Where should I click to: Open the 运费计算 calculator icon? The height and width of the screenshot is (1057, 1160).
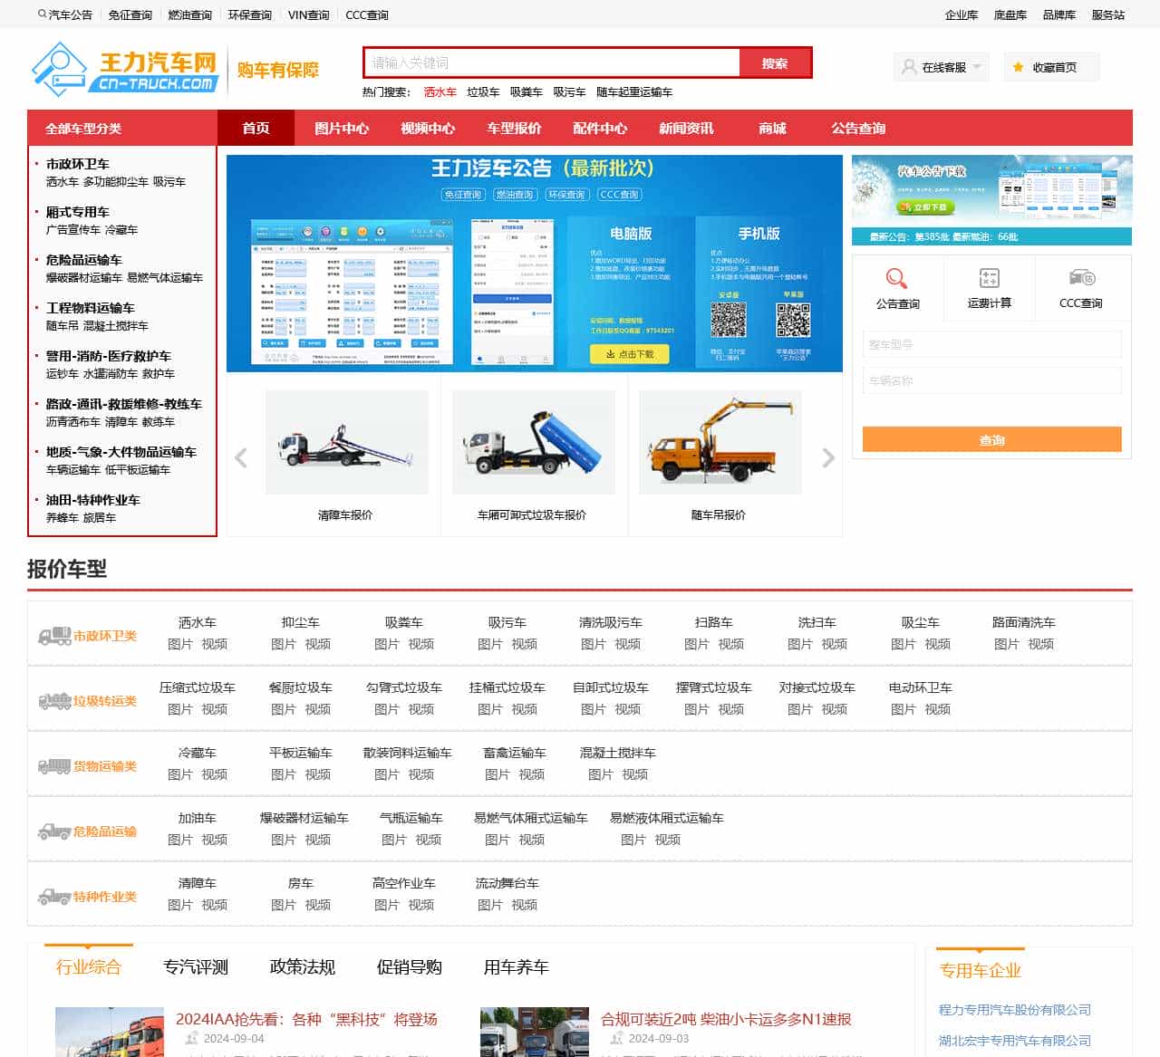990,279
